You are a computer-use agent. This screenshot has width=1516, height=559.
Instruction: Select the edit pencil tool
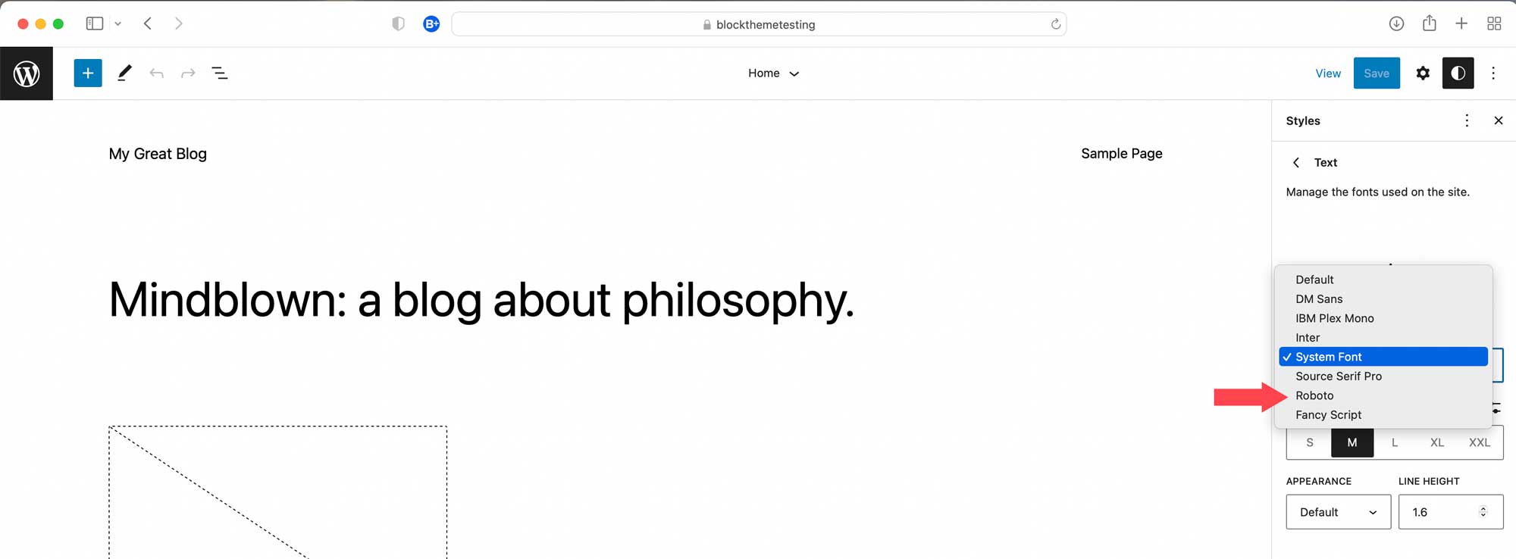124,73
